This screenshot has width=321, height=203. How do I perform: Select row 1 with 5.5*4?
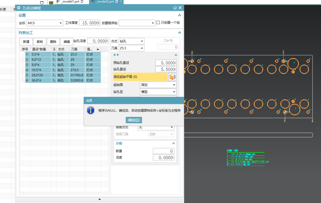pos(63,55)
